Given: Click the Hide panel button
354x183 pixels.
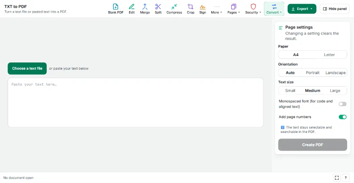Looking at the screenshot, I should (x=335, y=9).
